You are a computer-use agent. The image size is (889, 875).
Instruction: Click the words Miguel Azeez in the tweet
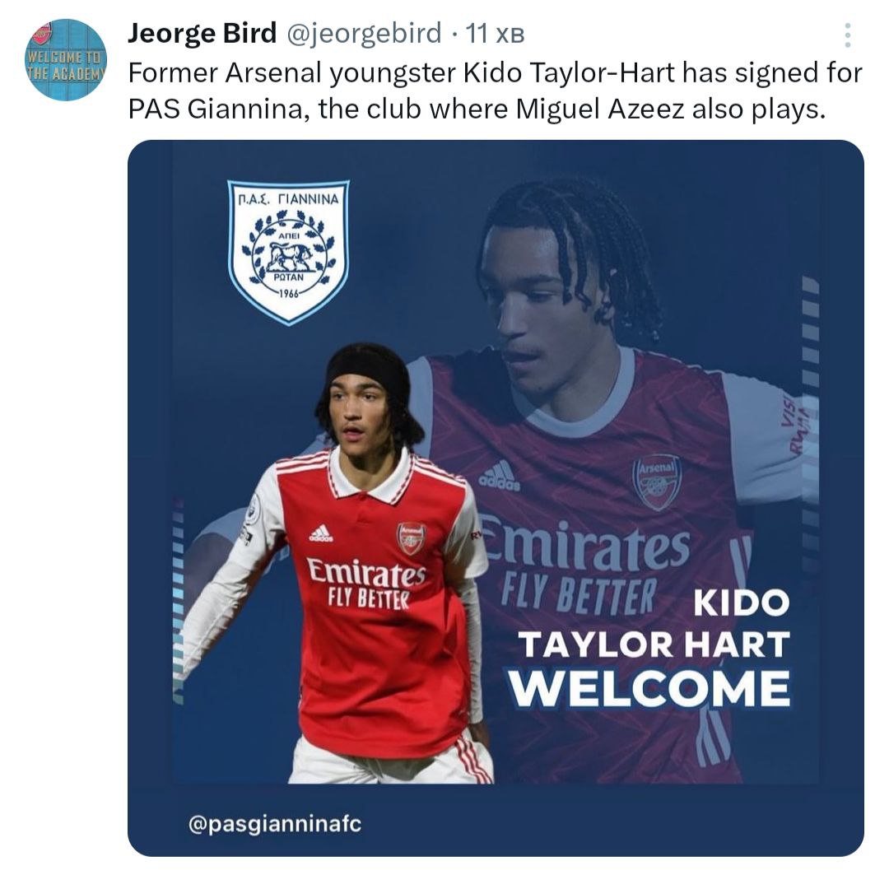[600, 109]
